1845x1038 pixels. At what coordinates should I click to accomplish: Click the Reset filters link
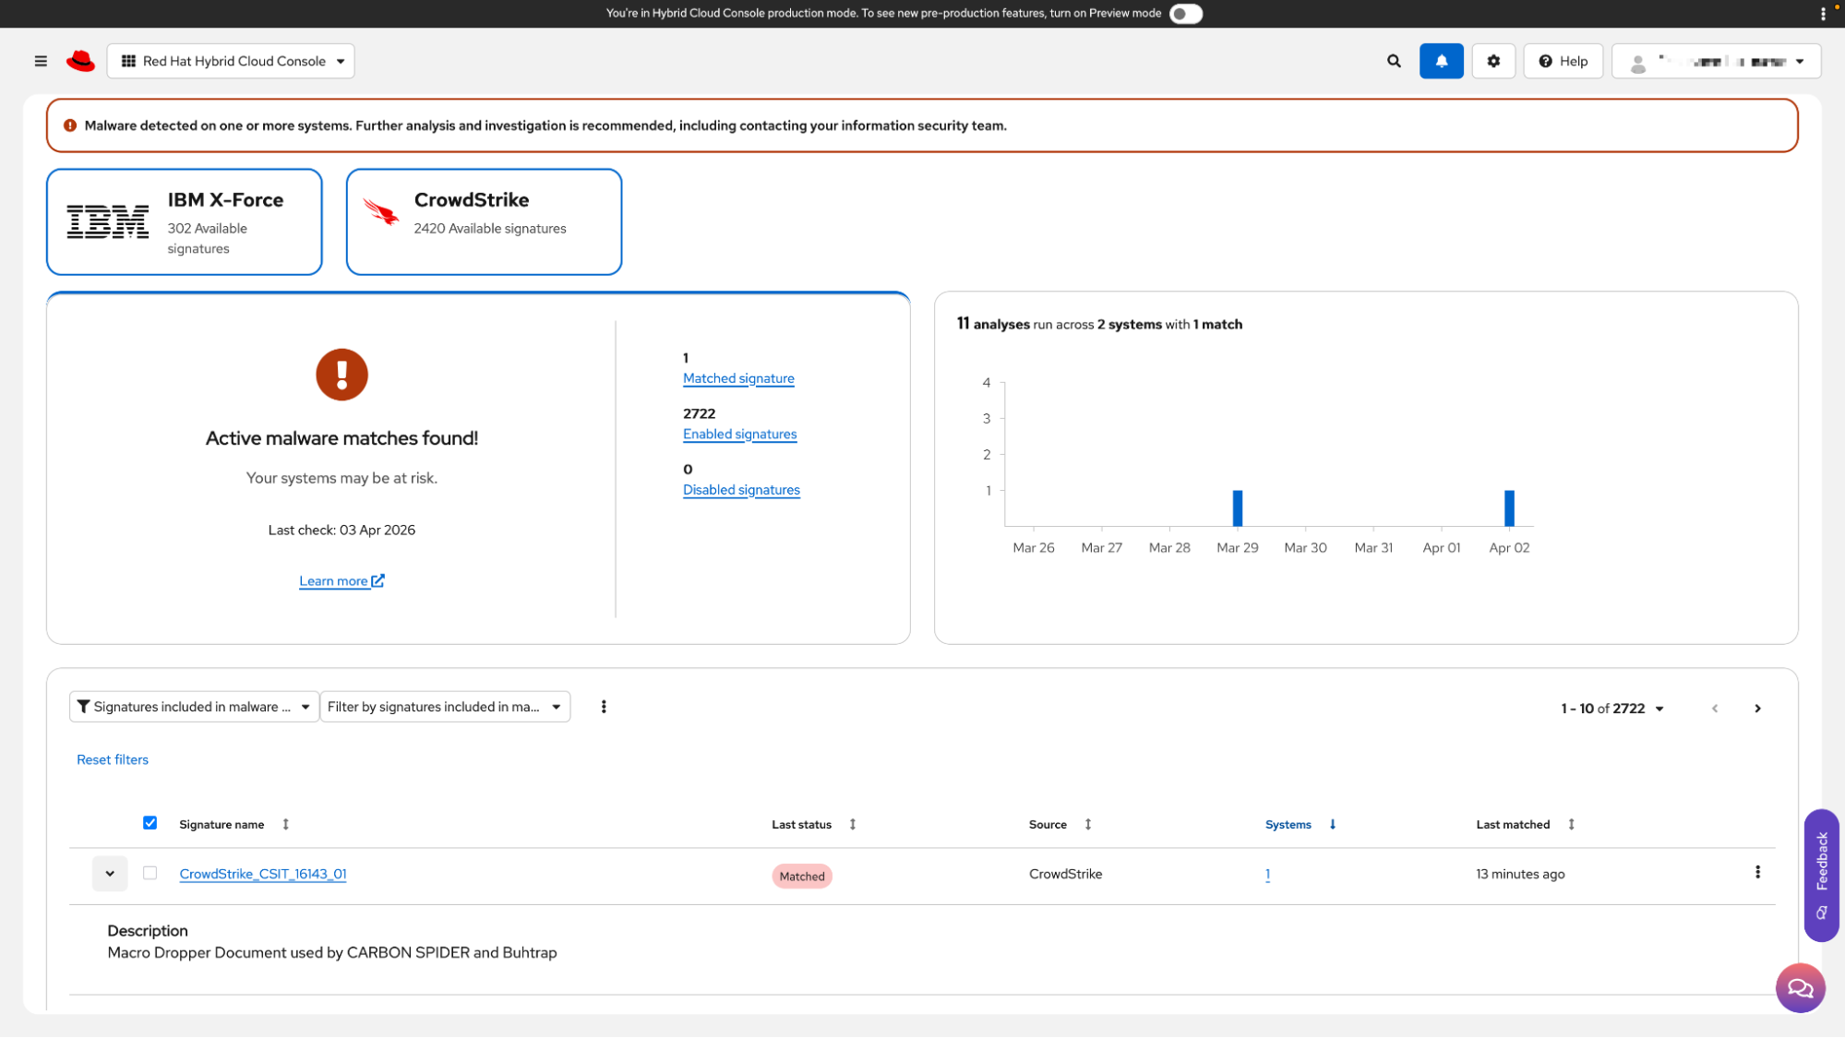[113, 759]
